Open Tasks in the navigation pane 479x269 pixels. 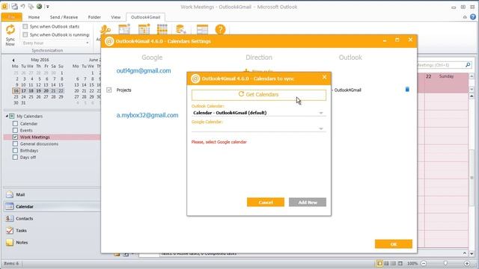coord(52,230)
